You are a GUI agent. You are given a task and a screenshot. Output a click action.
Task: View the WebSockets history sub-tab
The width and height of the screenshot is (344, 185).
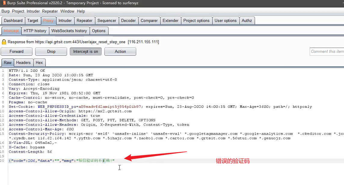click(x=69, y=31)
